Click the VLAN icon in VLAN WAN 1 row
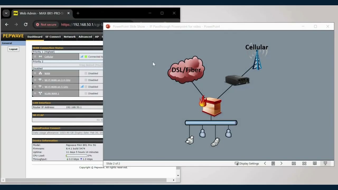 [40, 93]
